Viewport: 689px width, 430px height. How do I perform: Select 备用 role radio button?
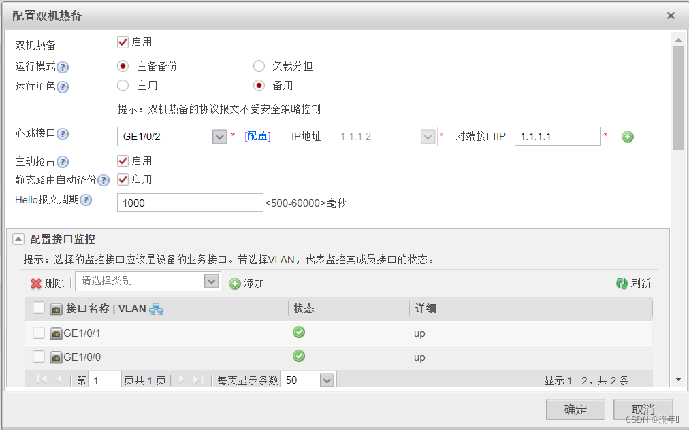[259, 86]
